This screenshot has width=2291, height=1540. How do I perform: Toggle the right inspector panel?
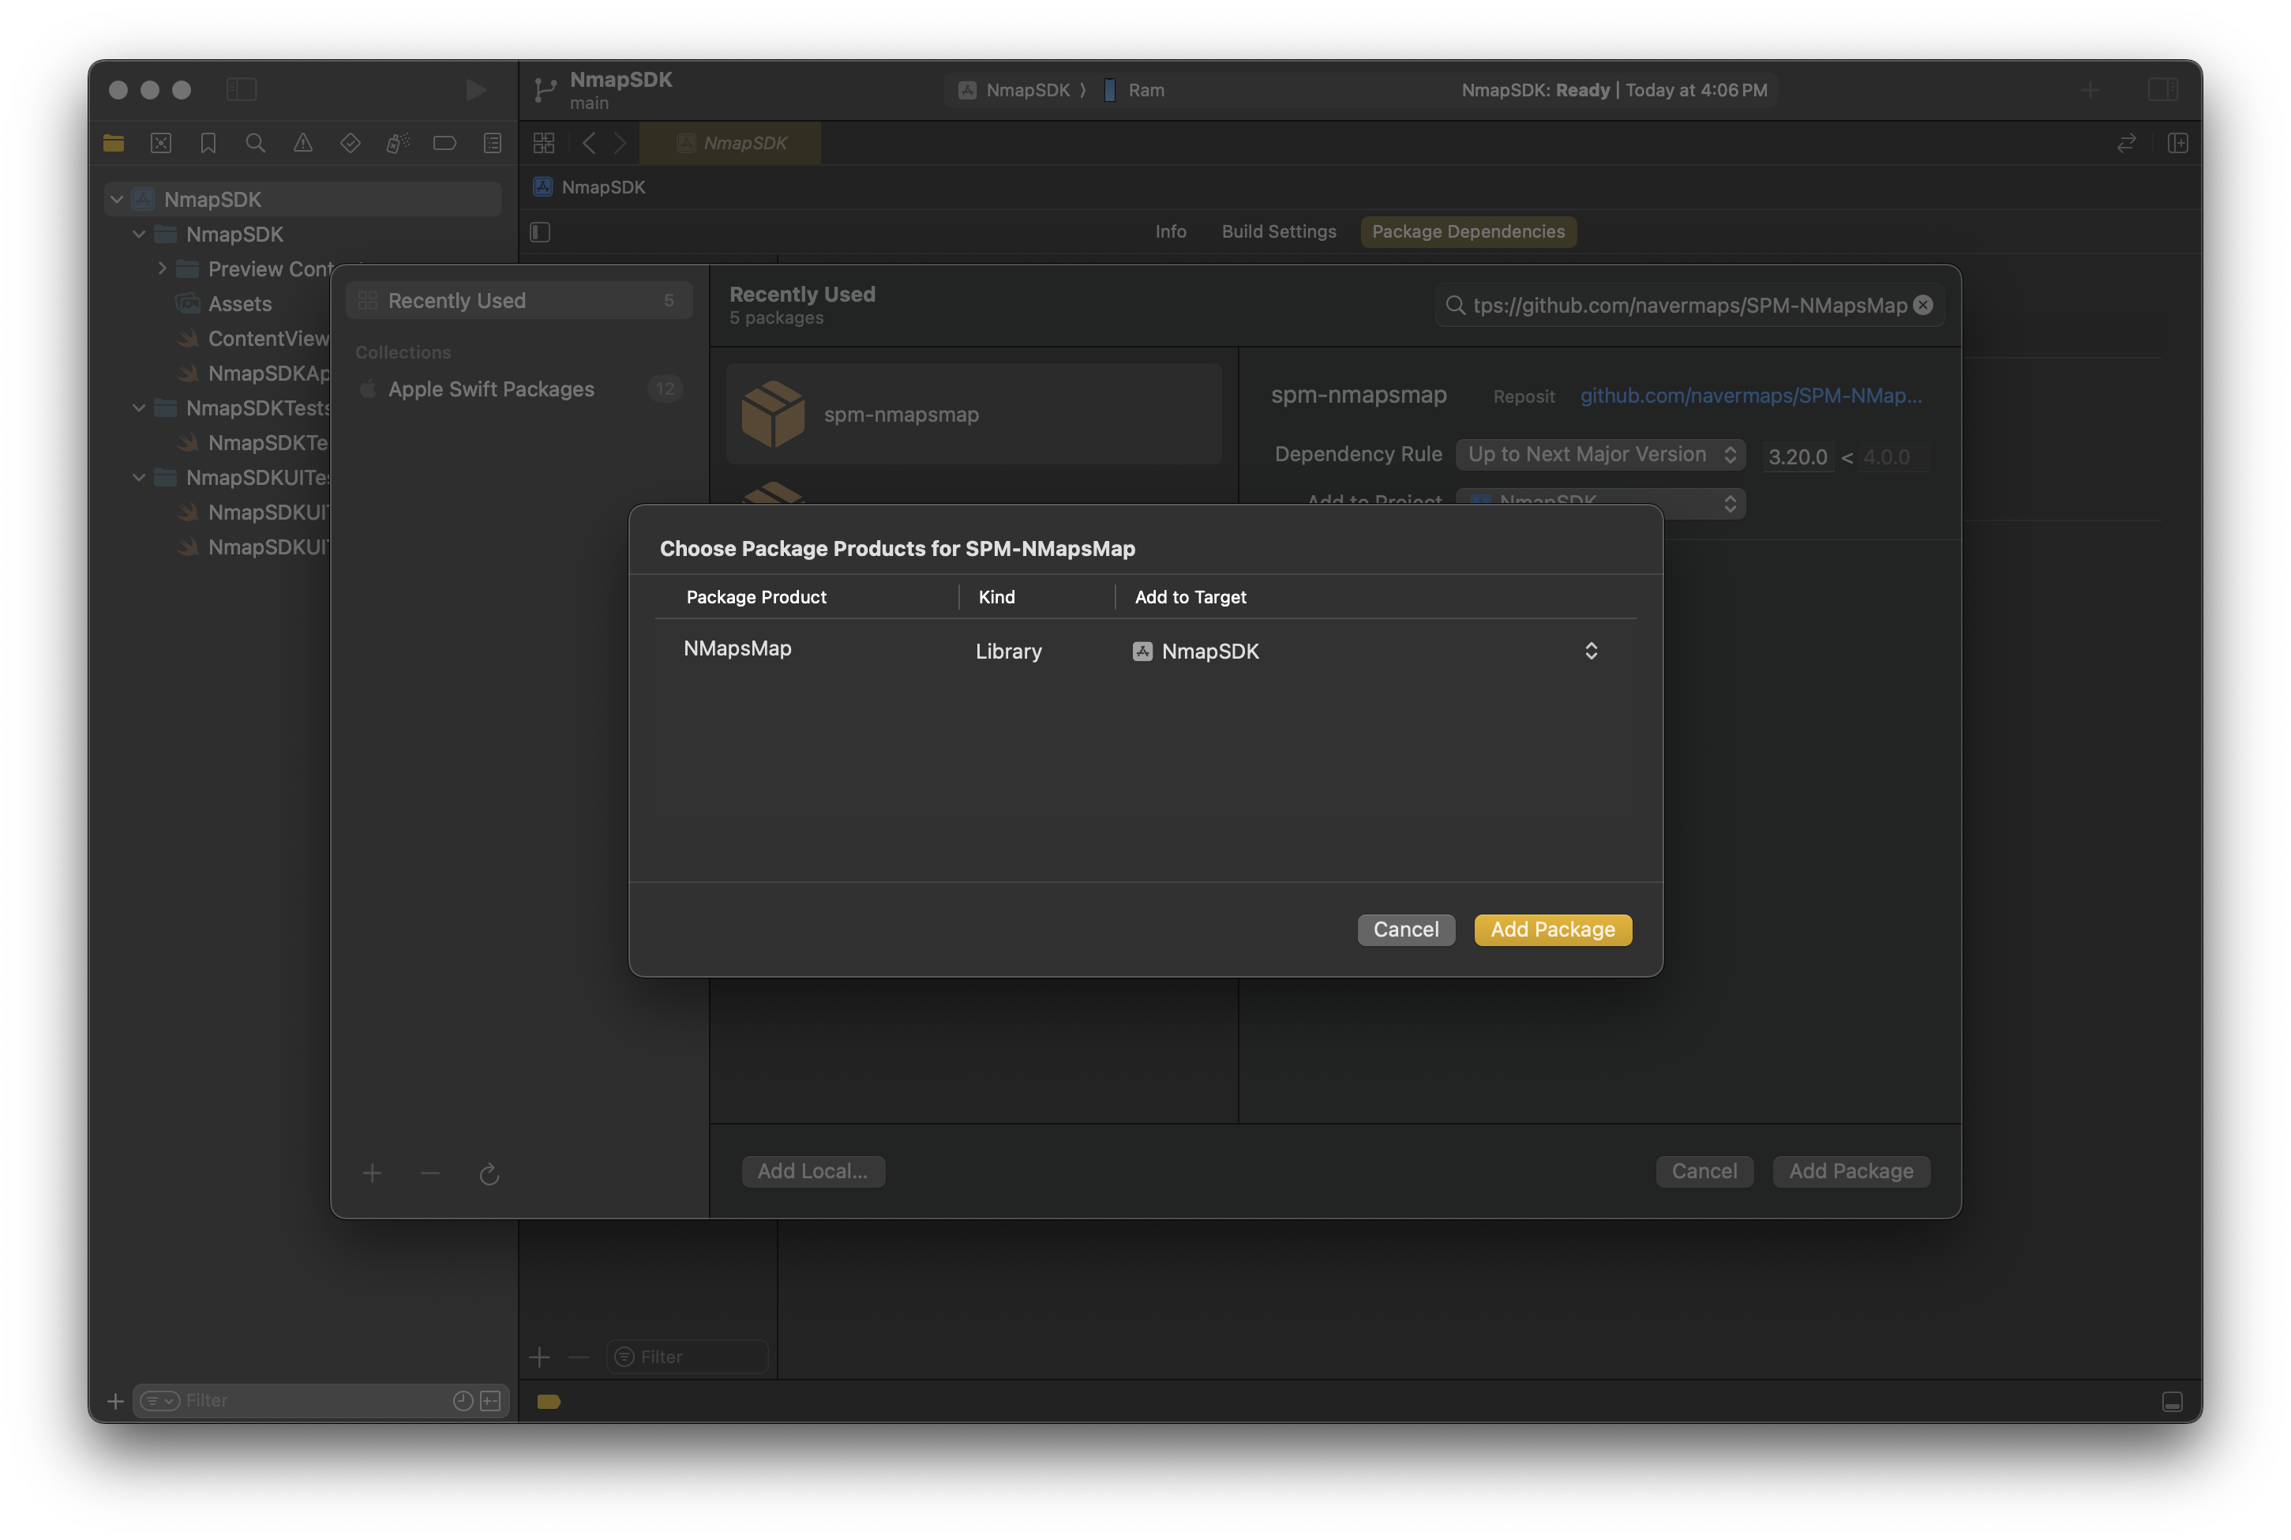pos(2162,89)
